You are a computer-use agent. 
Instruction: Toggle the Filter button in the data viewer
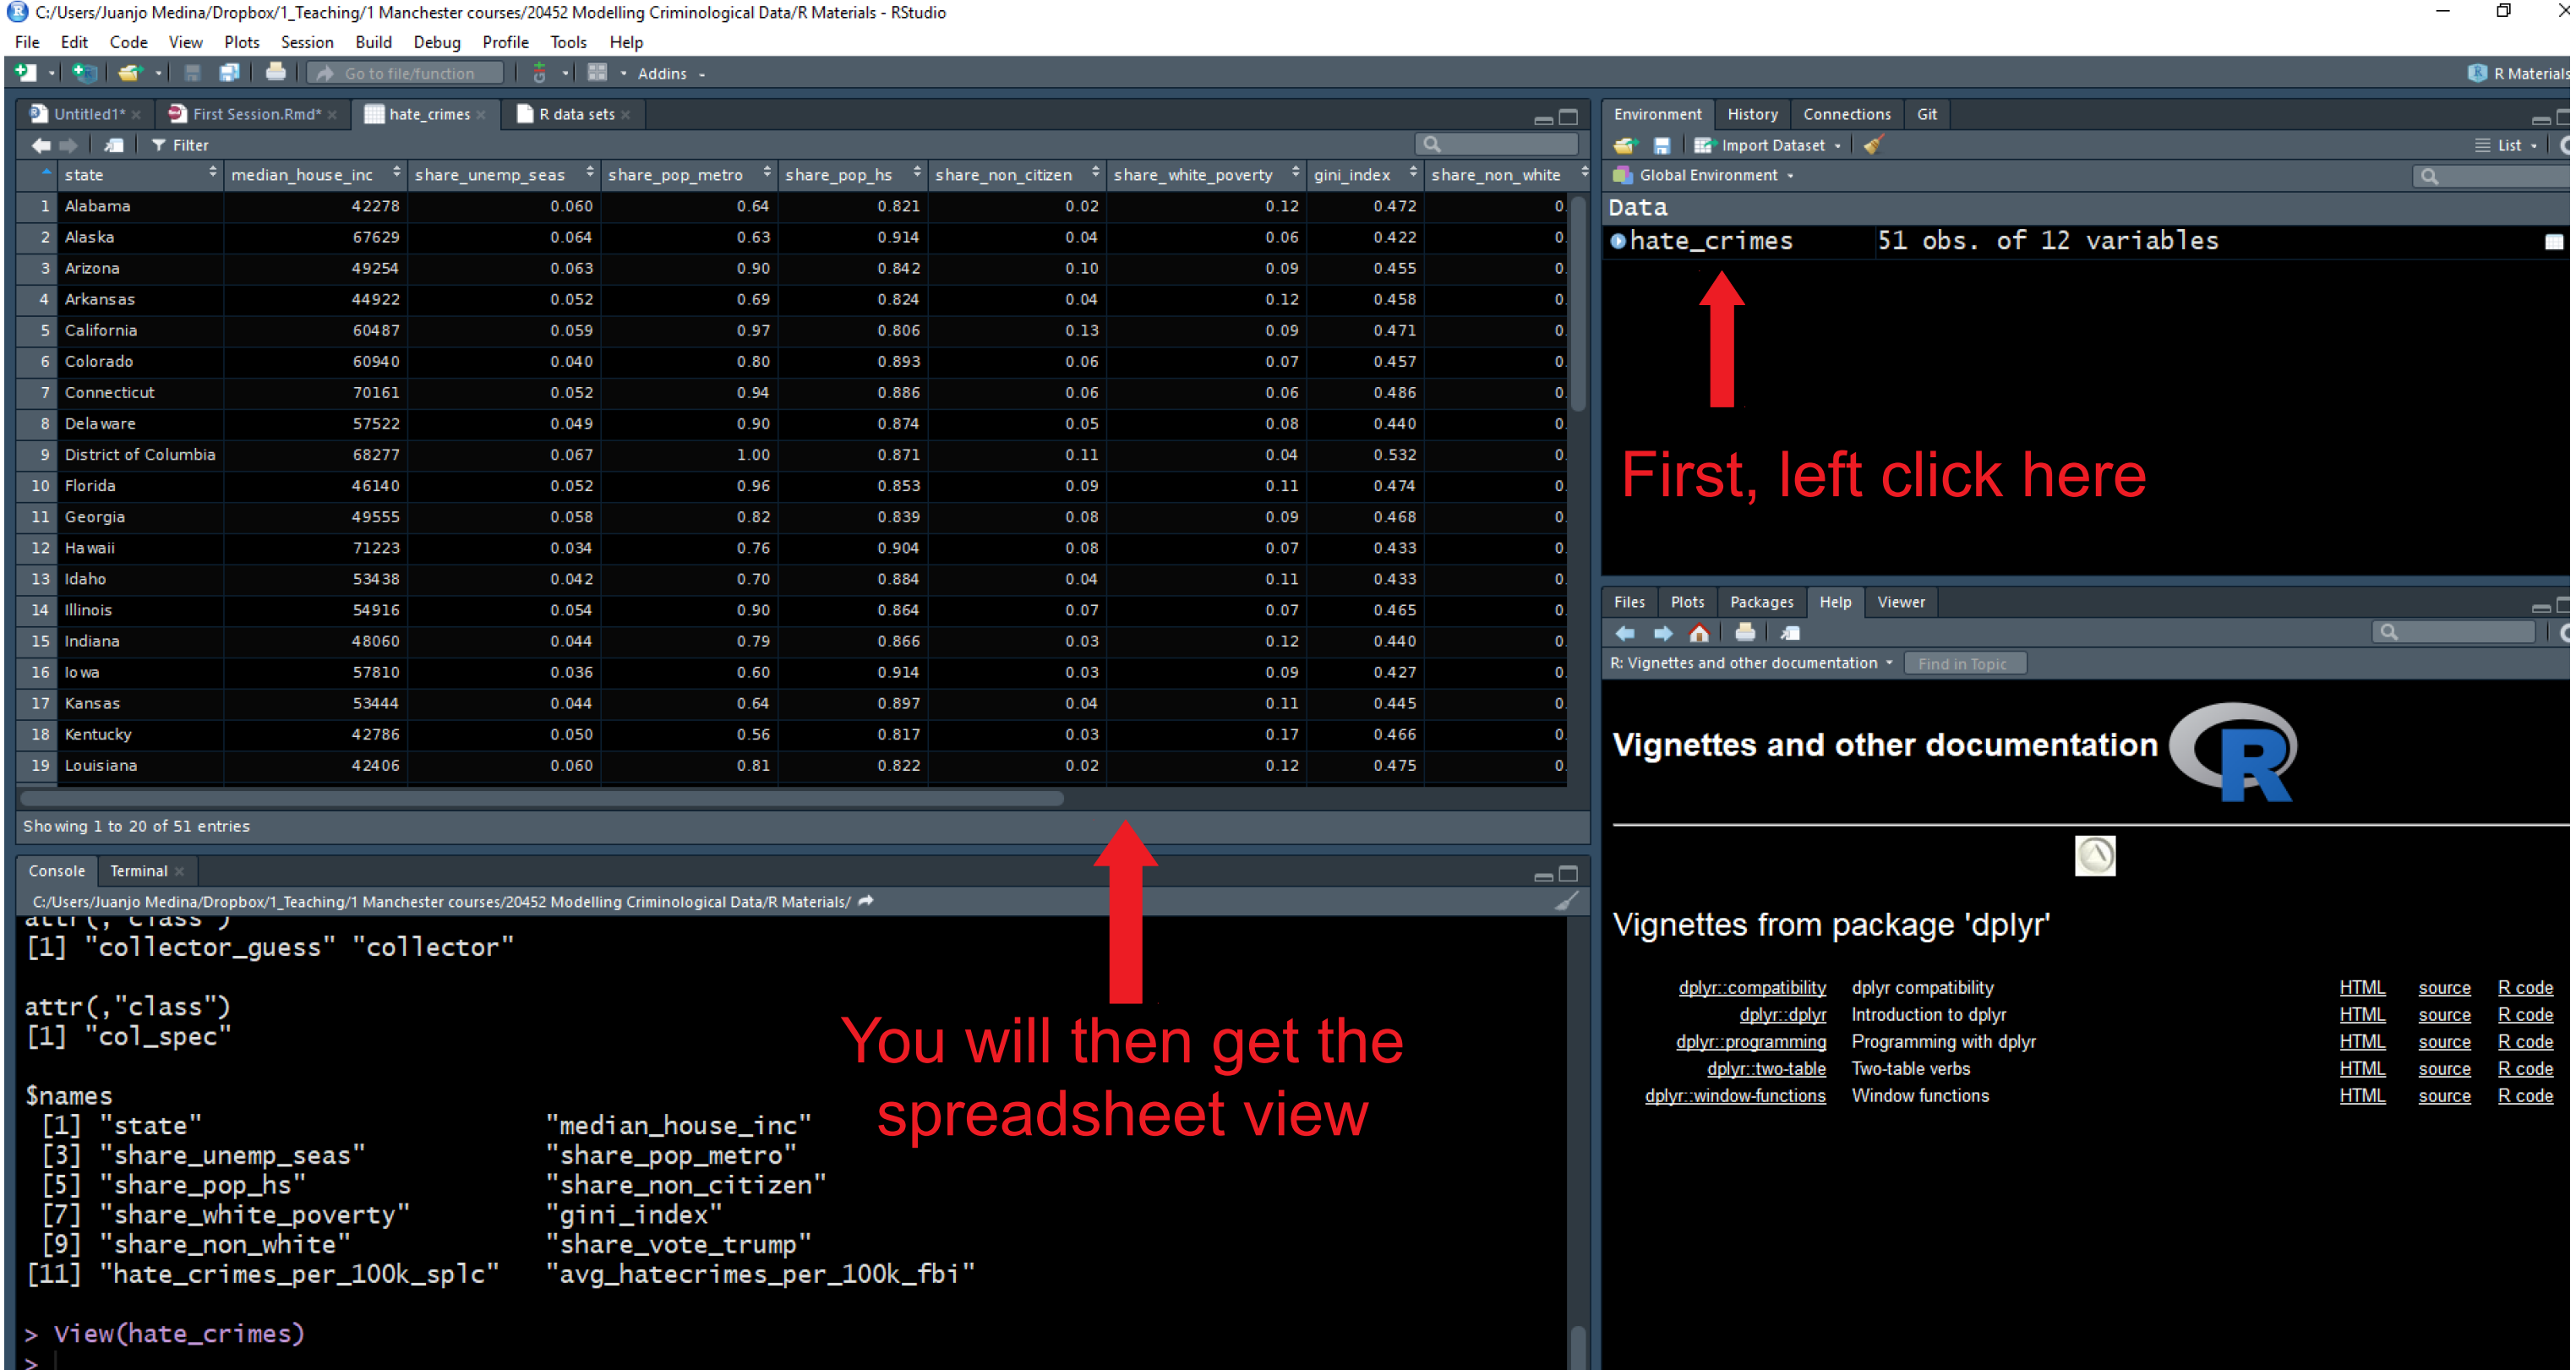click(x=181, y=145)
